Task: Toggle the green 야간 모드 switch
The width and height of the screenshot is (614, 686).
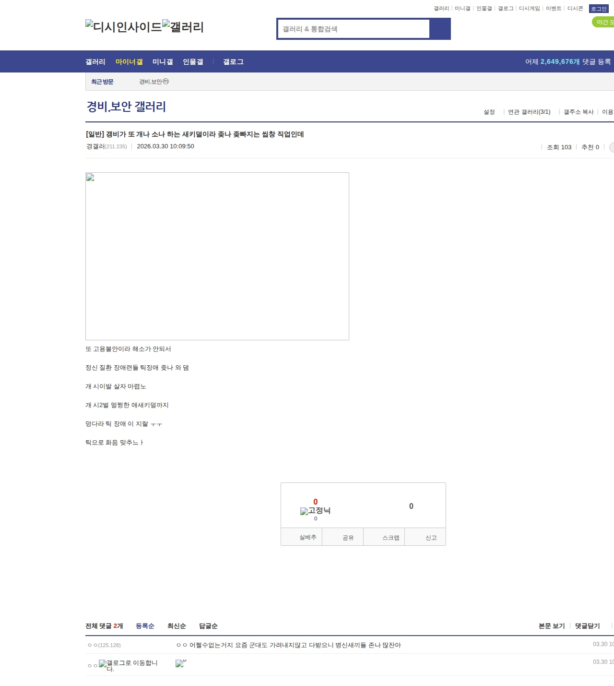Action: tap(603, 22)
